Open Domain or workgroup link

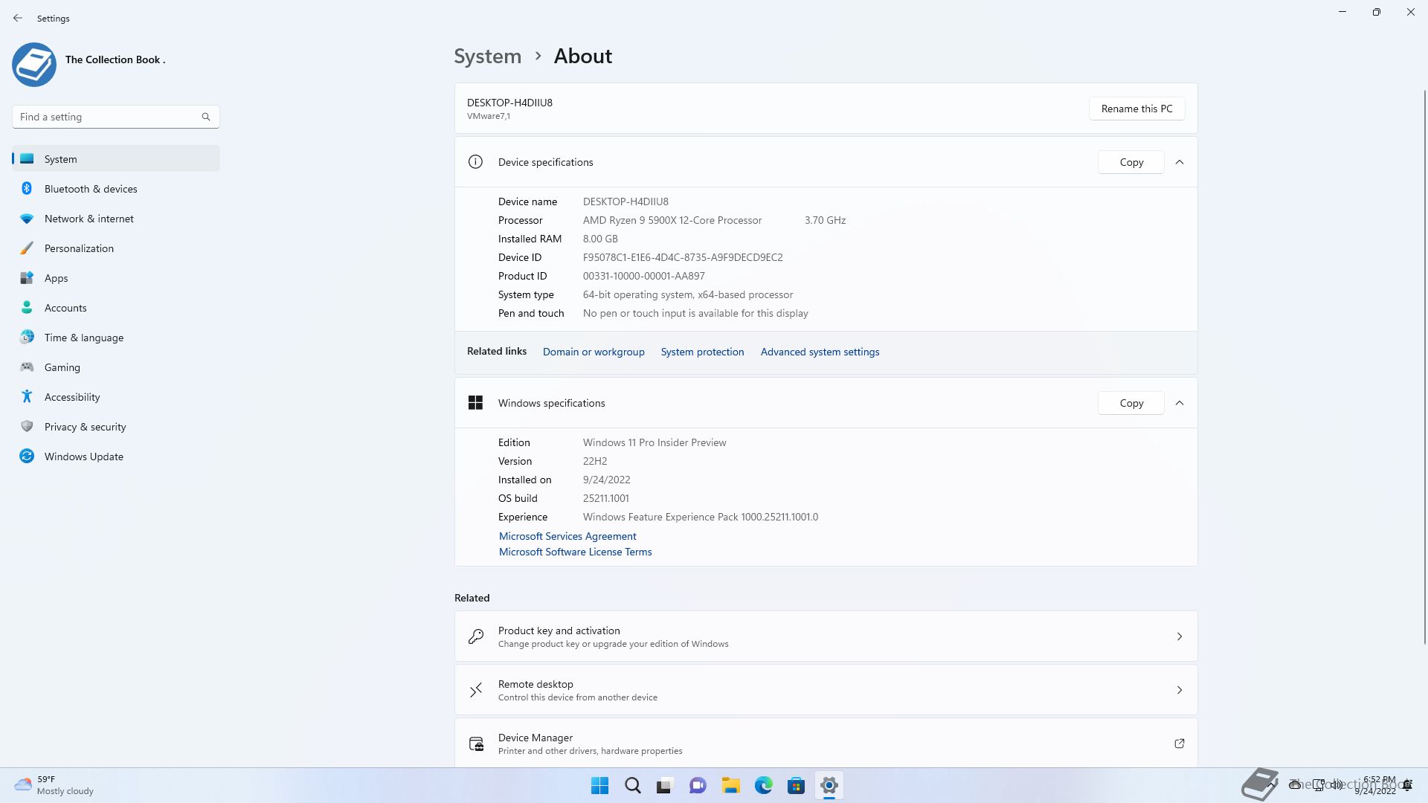click(594, 352)
